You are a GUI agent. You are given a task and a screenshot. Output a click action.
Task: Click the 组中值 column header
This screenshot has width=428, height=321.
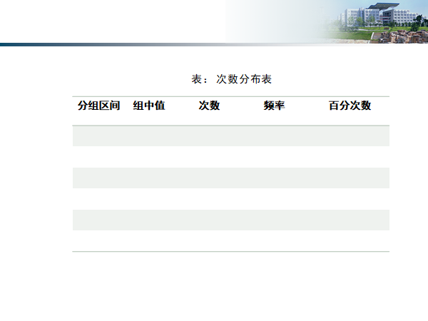[149, 106]
